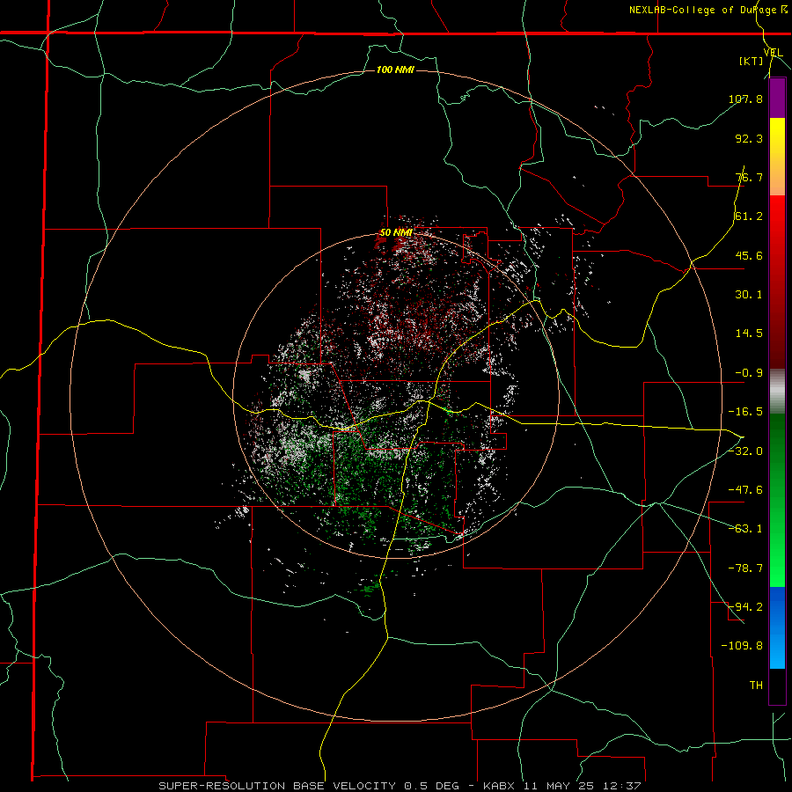Viewport: 792px width, 792px height.
Task: Click the -32.0 velocity scale value
Action: (745, 451)
